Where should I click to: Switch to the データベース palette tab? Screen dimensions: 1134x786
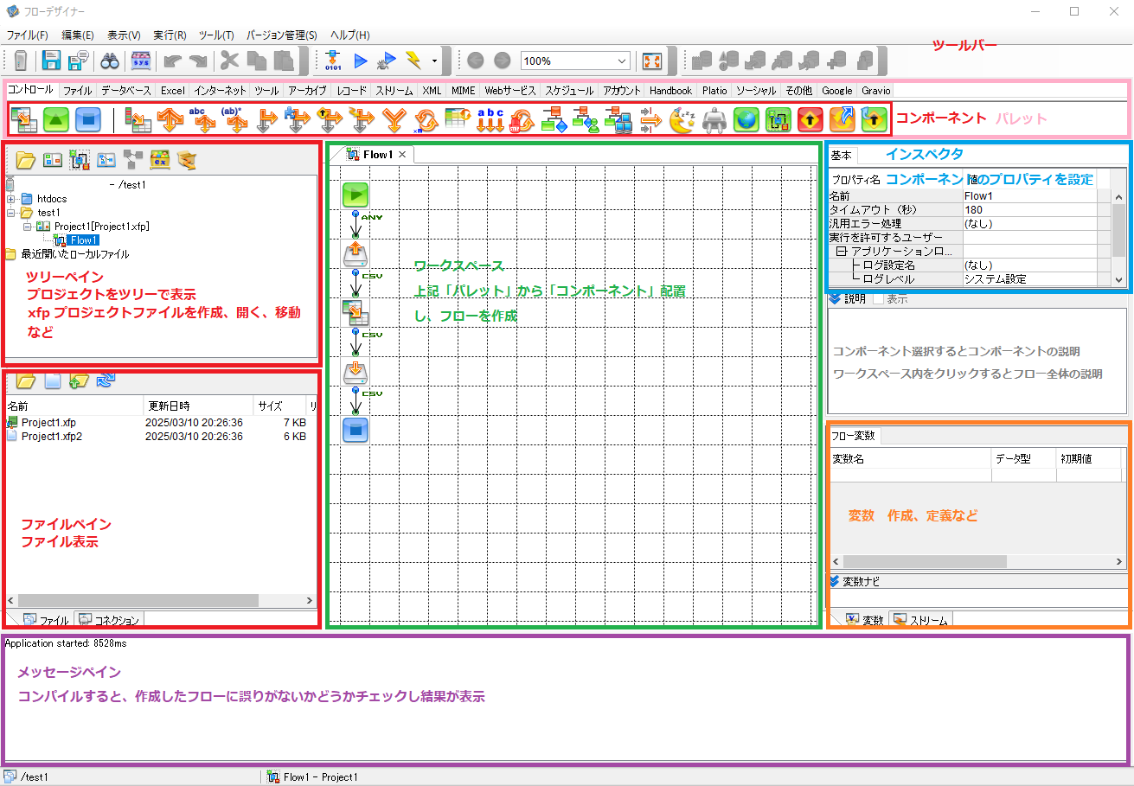(x=125, y=90)
